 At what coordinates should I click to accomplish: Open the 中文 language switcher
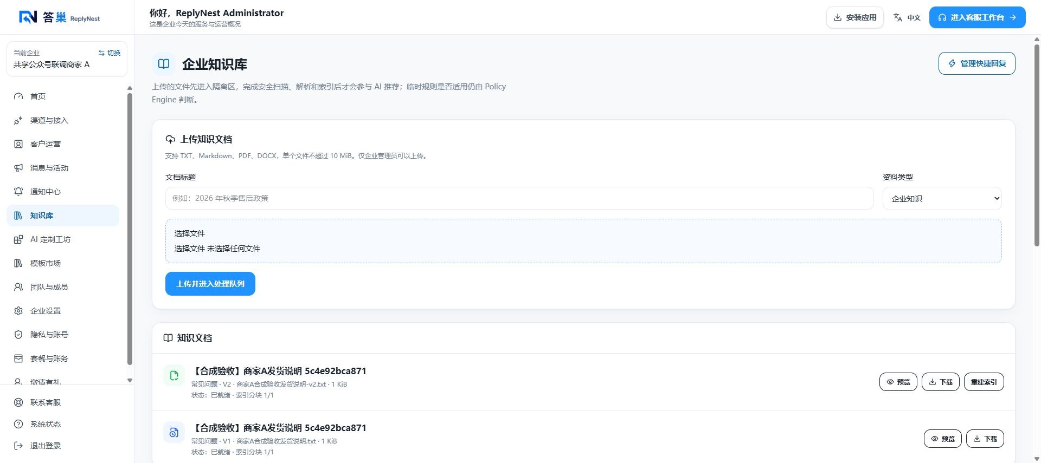[907, 17]
